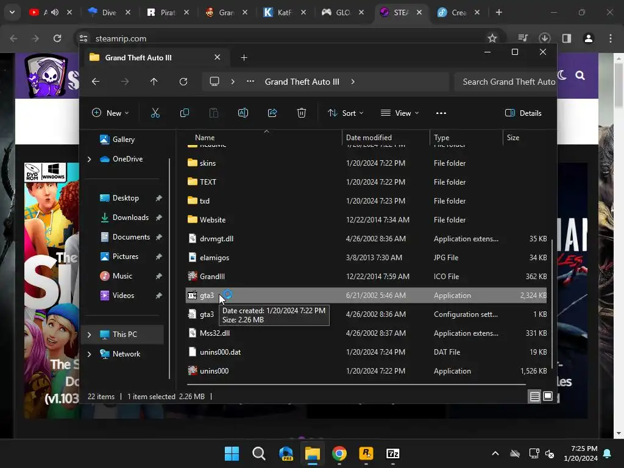Open Windows Start menu
Viewport: 624px width, 468px height.
pos(232,453)
